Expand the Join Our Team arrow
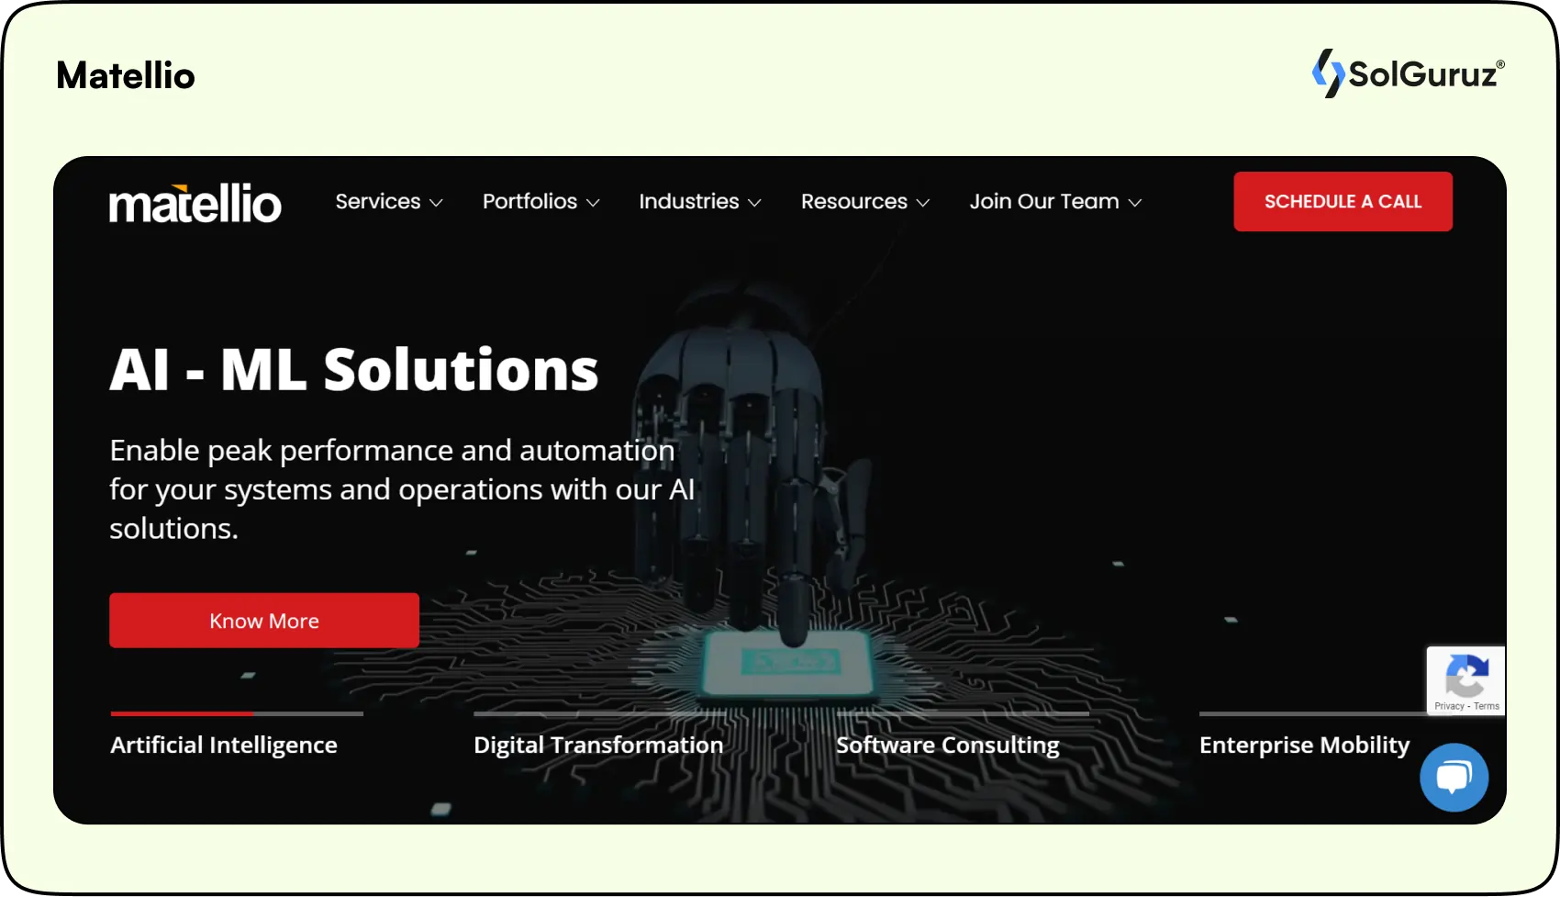 tap(1135, 203)
